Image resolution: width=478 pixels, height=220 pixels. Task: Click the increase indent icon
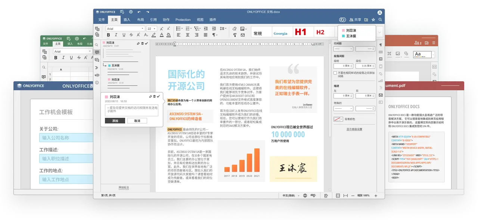click(215, 29)
